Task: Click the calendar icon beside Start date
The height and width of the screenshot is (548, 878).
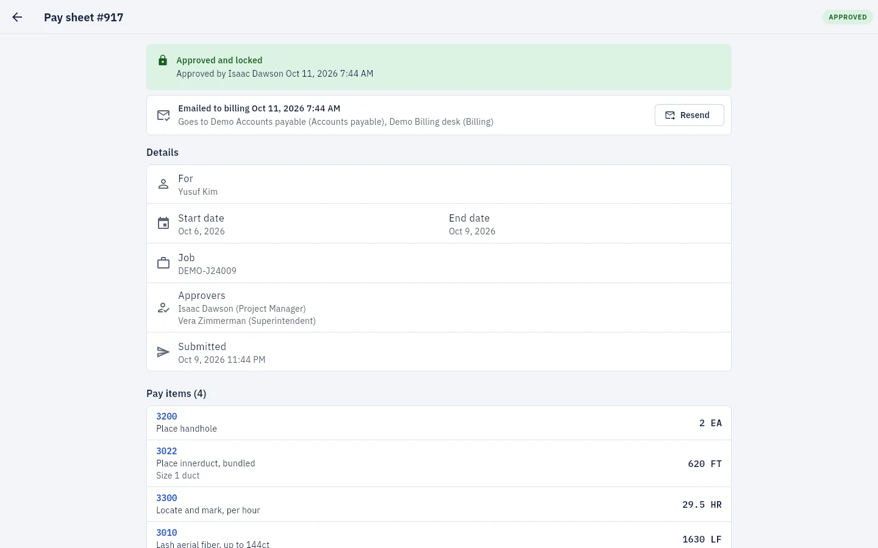Action: point(163,223)
